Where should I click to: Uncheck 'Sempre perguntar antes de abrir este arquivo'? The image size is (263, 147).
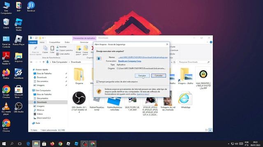(97, 82)
